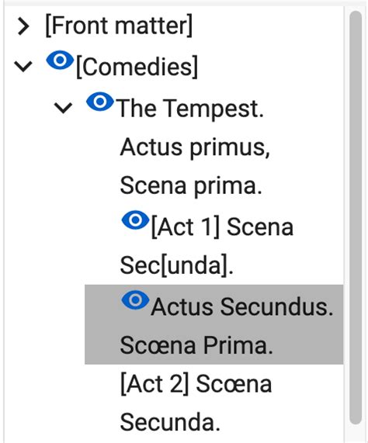
Task: Click the 'Scena prima.' text line
Action: 191,186
